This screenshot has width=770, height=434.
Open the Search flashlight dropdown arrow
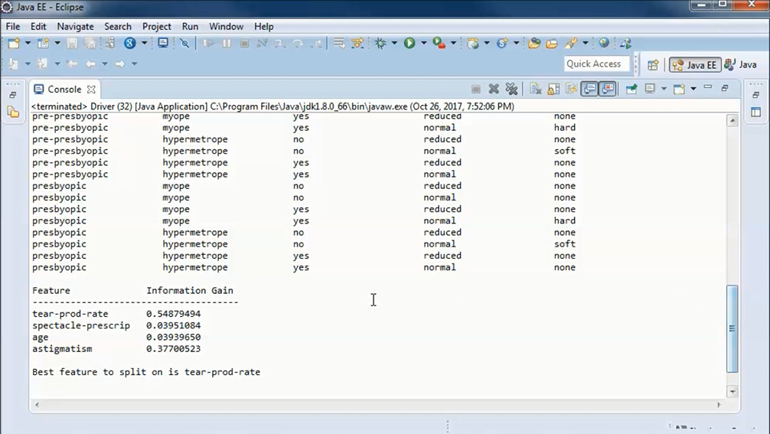pyautogui.click(x=586, y=43)
